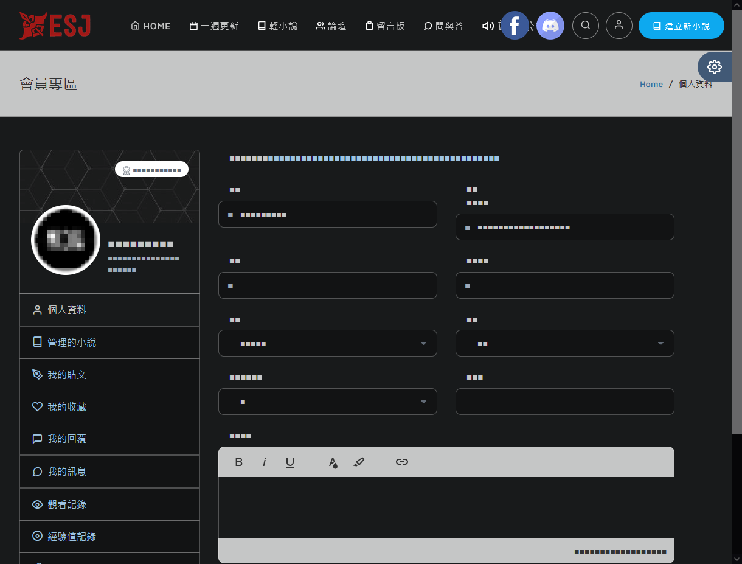Screen dimensions: 742x564
Task: Click the search magnifier icon
Action: coord(586,26)
